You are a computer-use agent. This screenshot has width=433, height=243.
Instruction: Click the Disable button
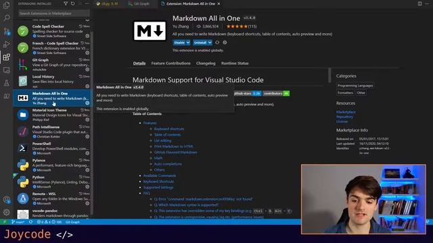click(179, 43)
